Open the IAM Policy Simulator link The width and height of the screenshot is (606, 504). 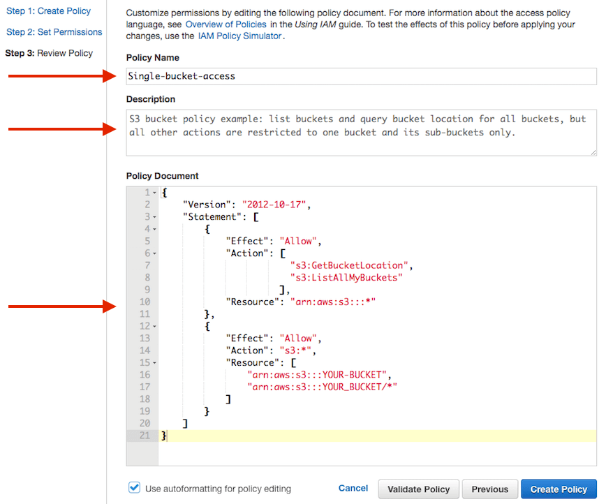239,36
